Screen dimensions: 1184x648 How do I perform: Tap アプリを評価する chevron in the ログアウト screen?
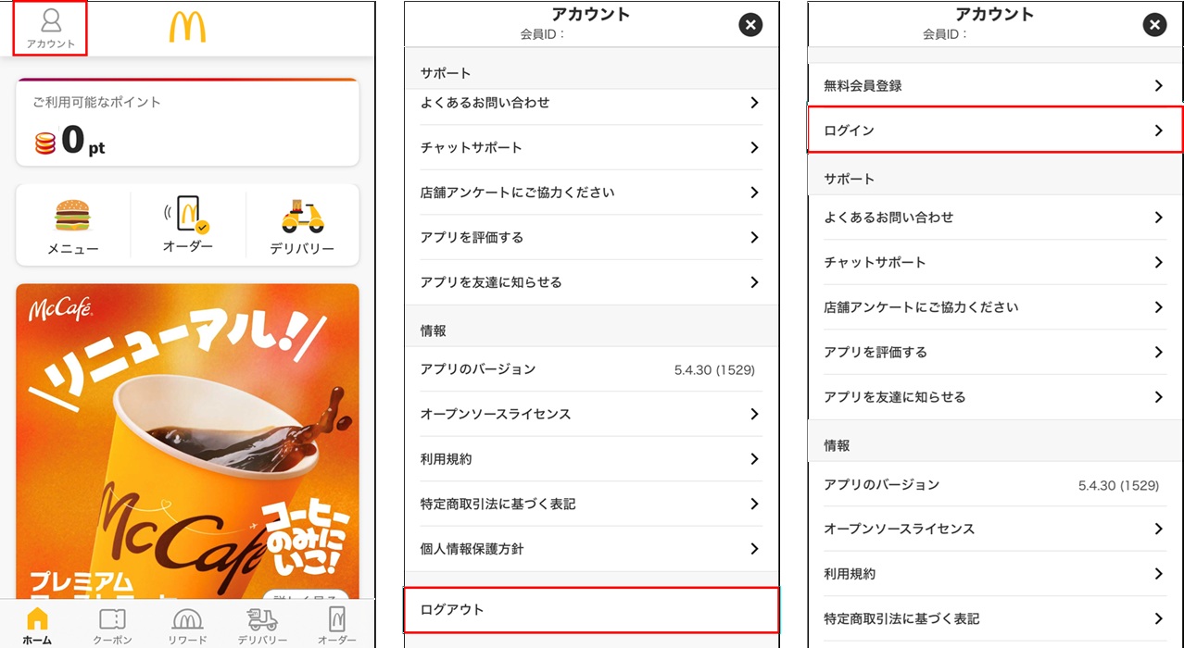tap(754, 237)
